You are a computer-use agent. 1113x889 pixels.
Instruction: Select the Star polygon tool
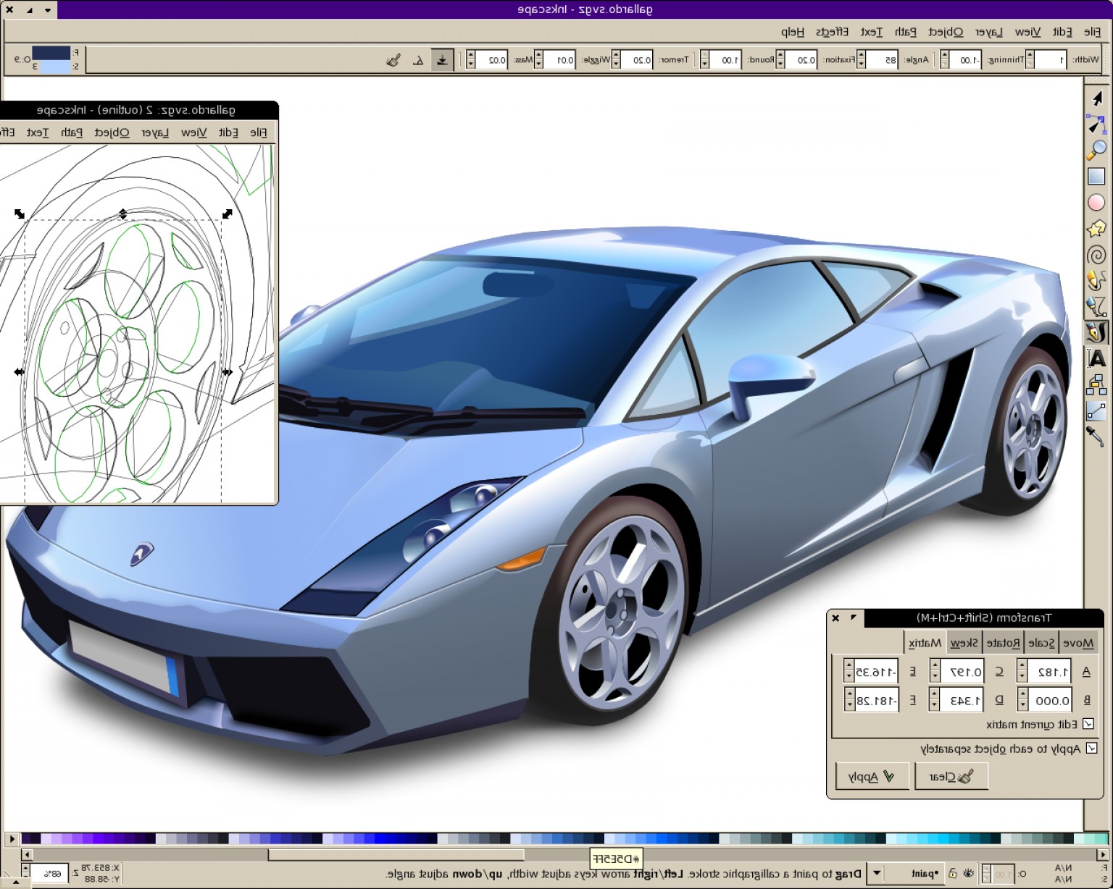pyautogui.click(x=1096, y=229)
